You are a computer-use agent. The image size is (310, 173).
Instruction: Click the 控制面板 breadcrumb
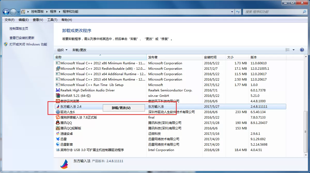37,12
